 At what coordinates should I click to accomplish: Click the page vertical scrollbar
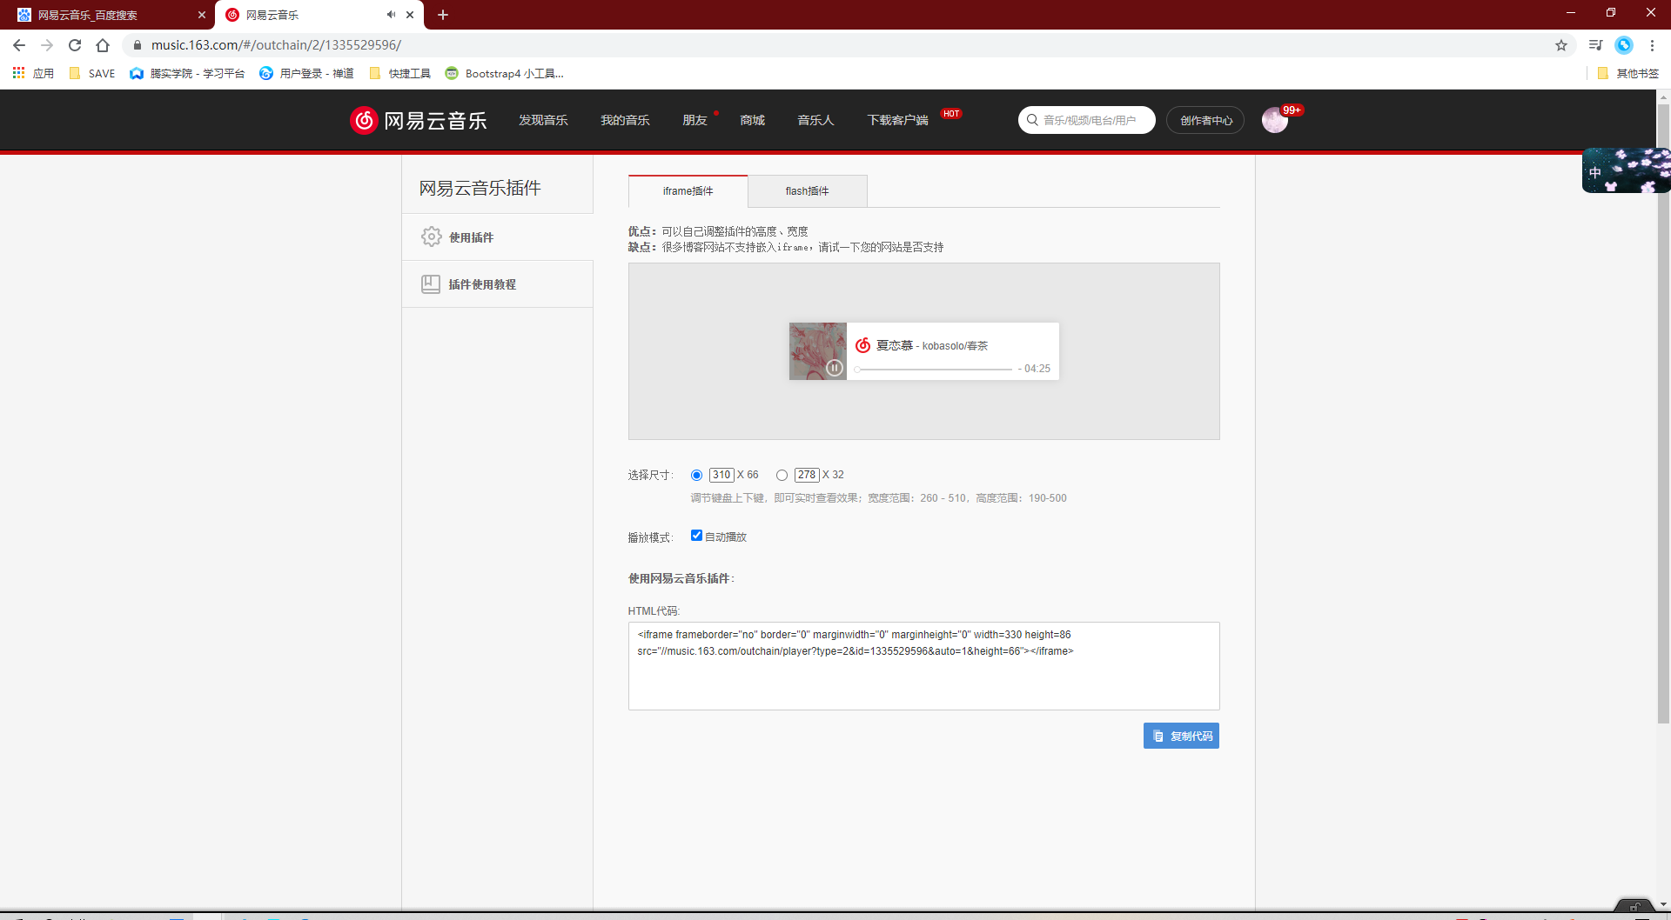point(1663,414)
